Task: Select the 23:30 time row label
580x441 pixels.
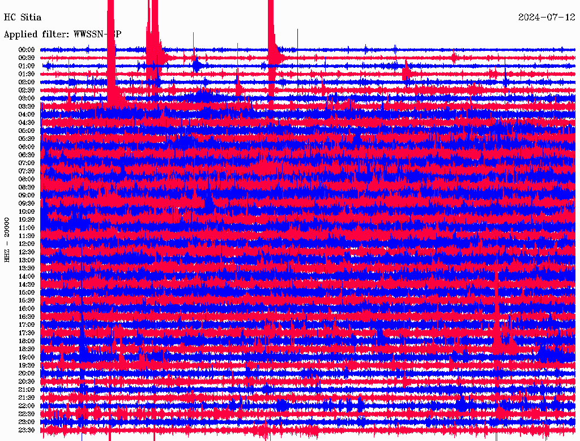Action: (x=27, y=430)
